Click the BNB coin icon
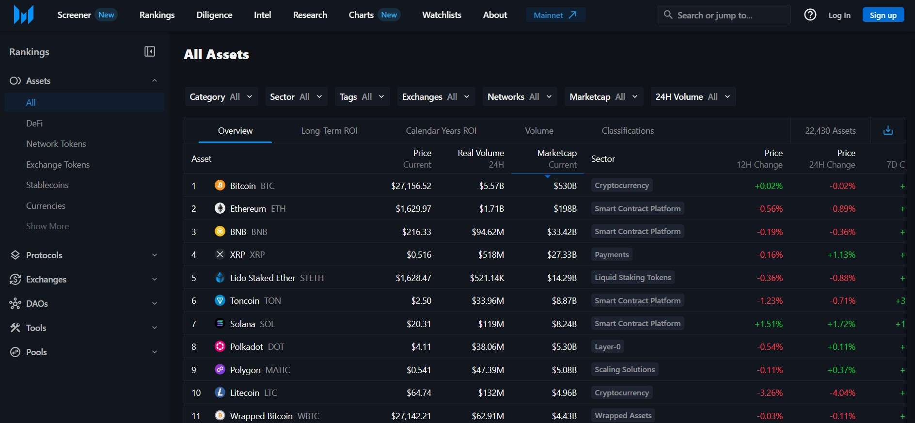915x423 pixels. coord(220,232)
